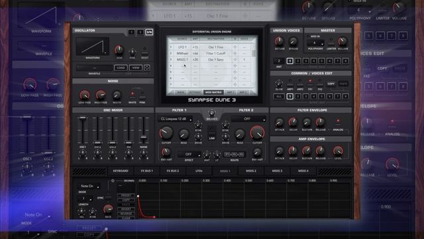Switch to the LFOs tab
Viewport: 424px width, 239px height.
[x=199, y=171]
